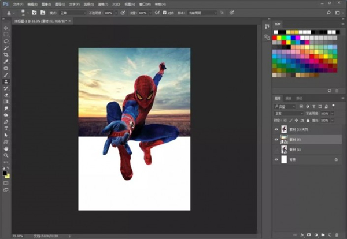The height and width of the screenshot is (239, 347).
Task: Select the Hand tool
Action: tap(6, 148)
